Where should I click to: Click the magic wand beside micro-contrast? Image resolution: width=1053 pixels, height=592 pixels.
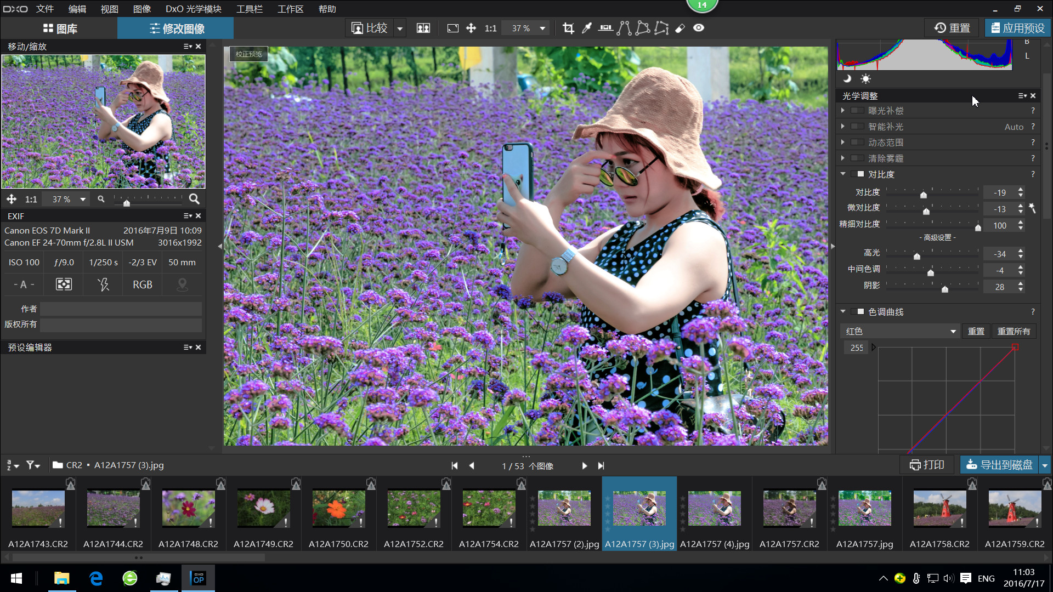tap(1032, 208)
